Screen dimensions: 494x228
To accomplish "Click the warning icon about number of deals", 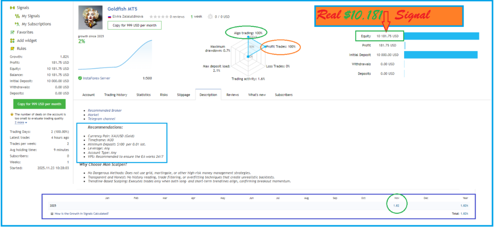I will pyautogui.click(x=12, y=114).
